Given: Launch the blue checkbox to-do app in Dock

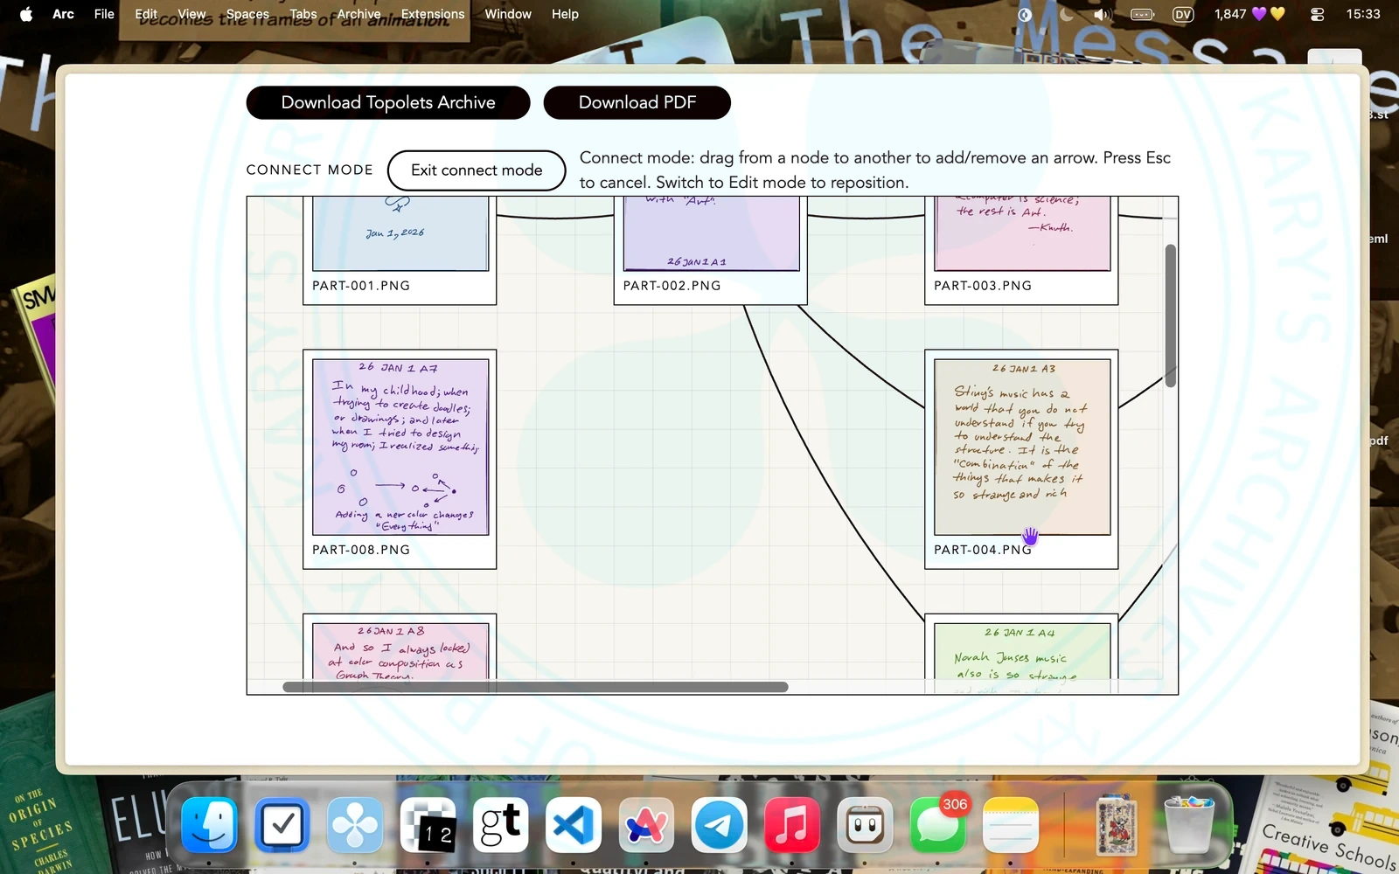Looking at the screenshot, I should click(x=282, y=825).
